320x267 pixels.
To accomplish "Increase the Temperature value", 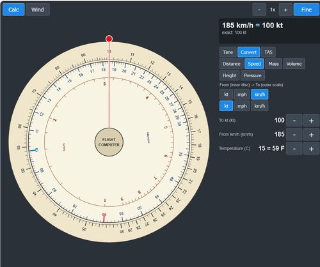I will [x=311, y=149].
